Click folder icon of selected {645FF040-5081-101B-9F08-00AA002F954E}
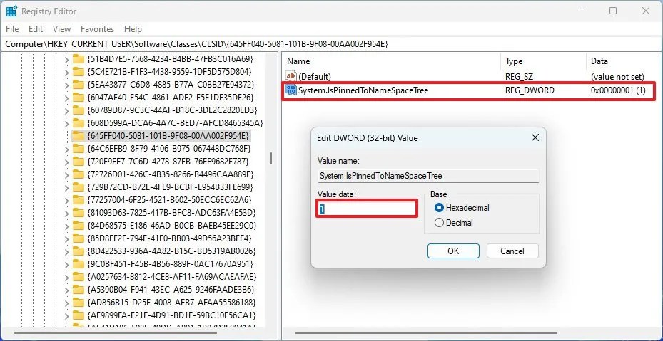Screen dimensions: 663x341 pos(79,135)
